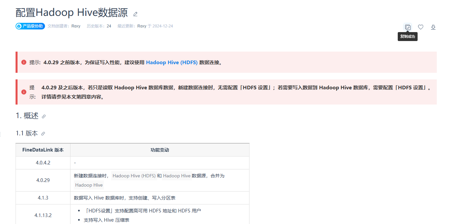Viewport: 453px width, 224px height.
Task: Click the Roxy name after 最近更新
Action: pyautogui.click(x=142, y=26)
